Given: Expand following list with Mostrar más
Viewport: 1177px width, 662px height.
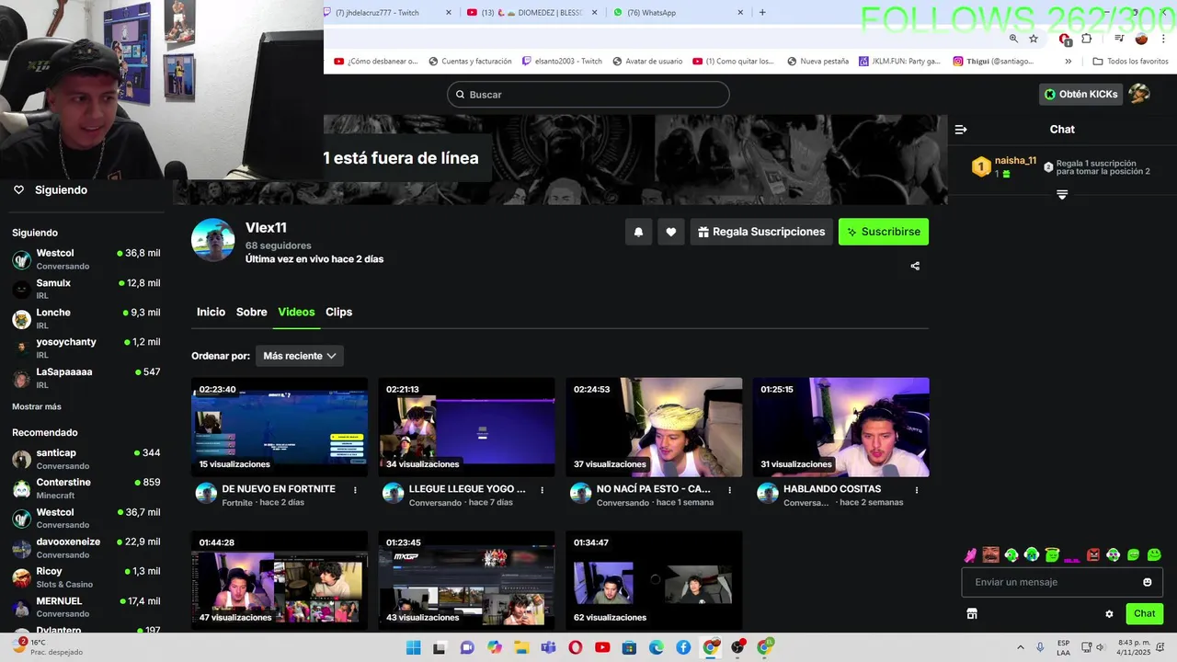Looking at the screenshot, I should (37, 406).
